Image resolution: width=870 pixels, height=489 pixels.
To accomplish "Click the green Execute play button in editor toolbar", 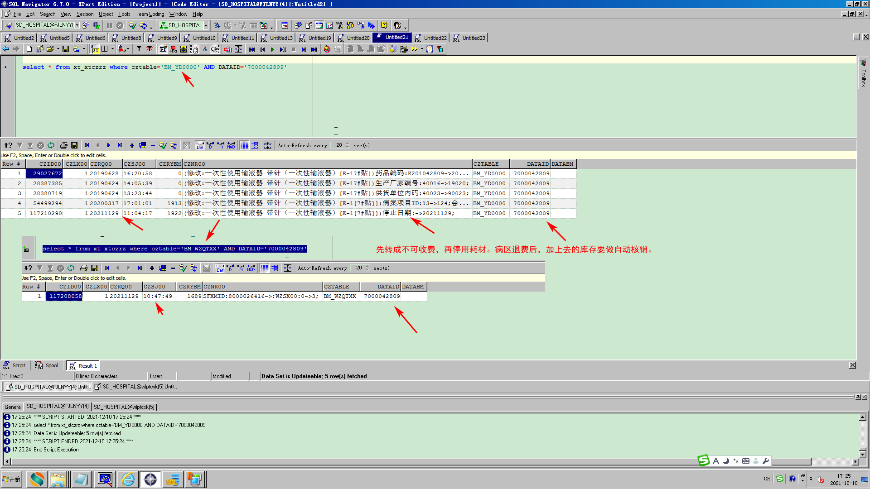I will 272,49.
